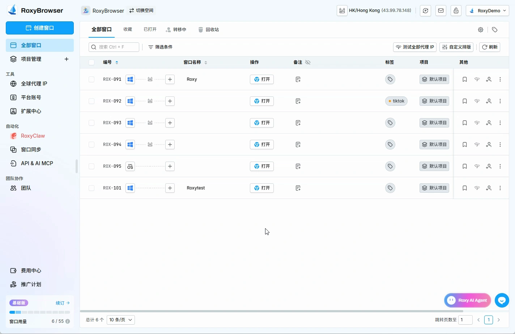Open the three-dot menu for ROX-101

click(x=500, y=188)
